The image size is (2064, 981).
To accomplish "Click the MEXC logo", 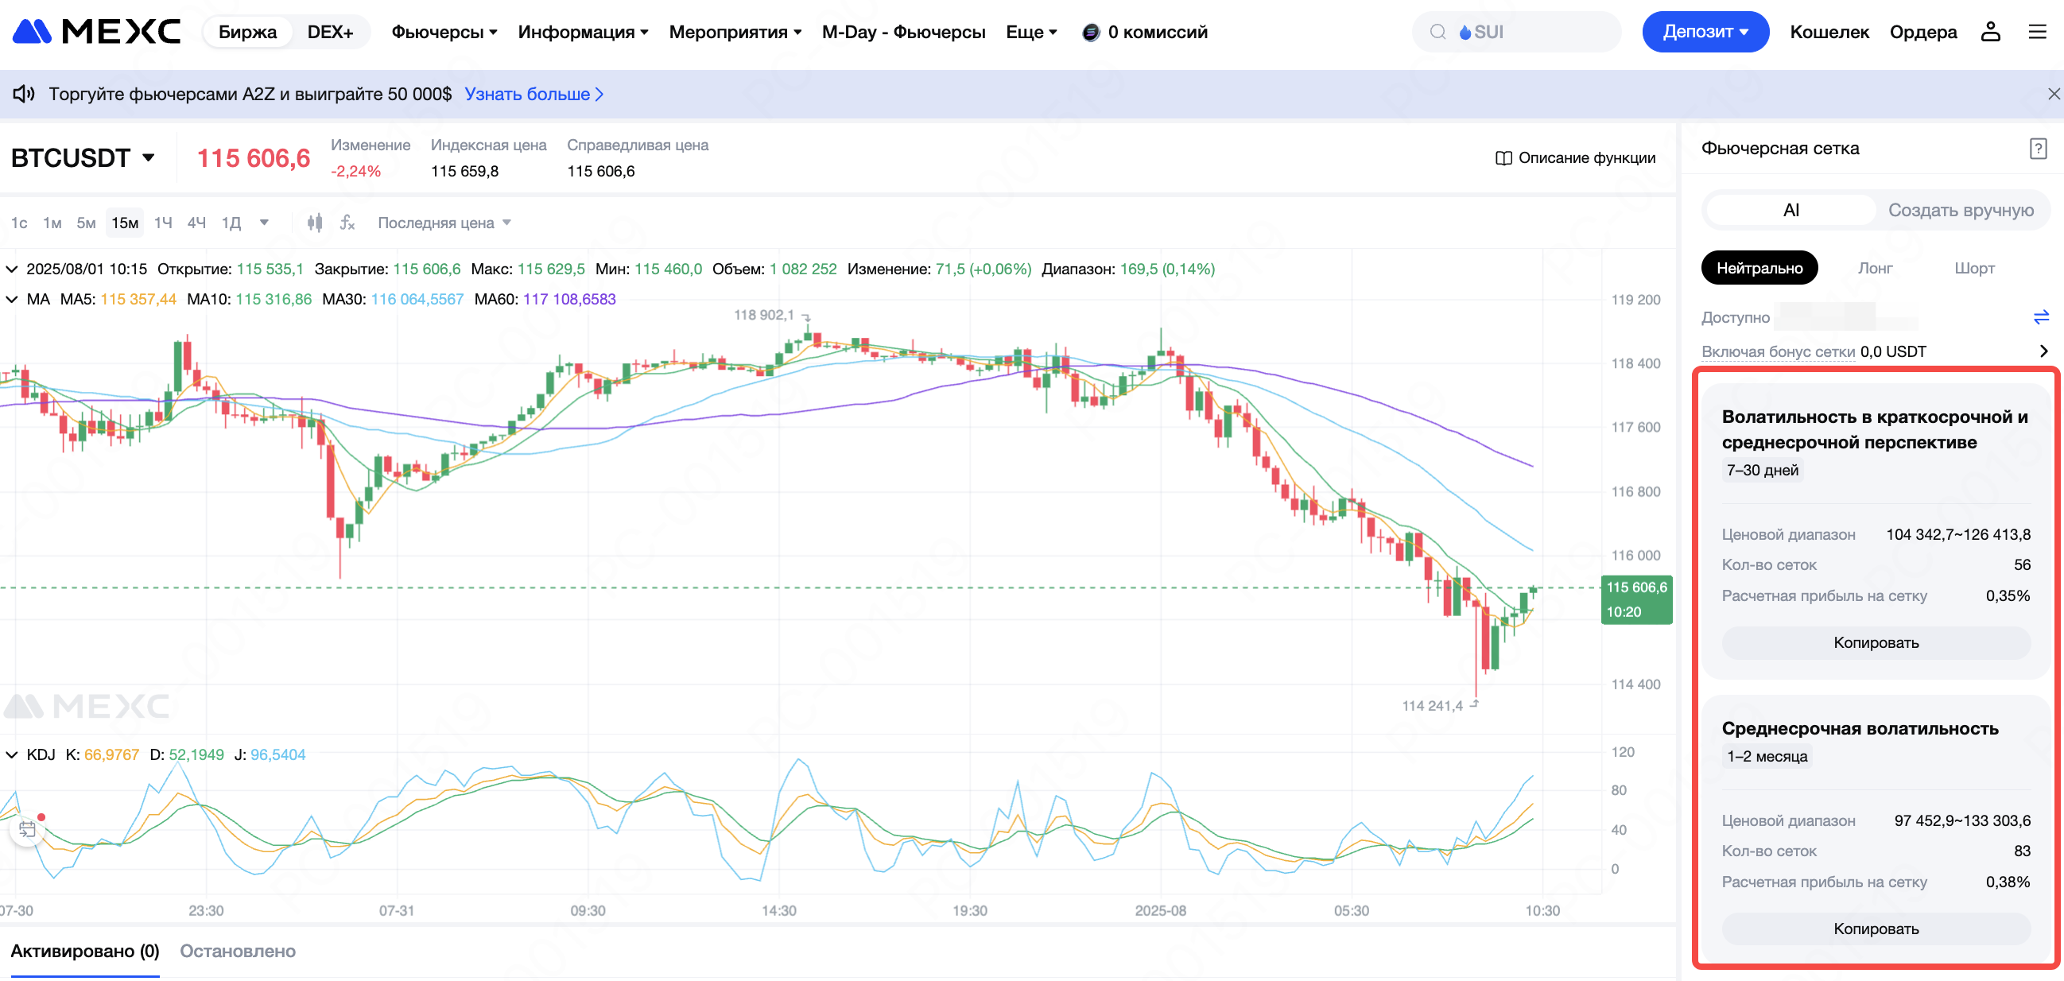I will tap(97, 32).
